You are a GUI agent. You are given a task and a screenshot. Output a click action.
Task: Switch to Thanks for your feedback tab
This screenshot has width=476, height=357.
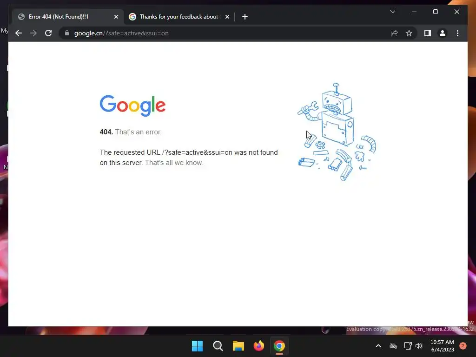click(x=179, y=17)
